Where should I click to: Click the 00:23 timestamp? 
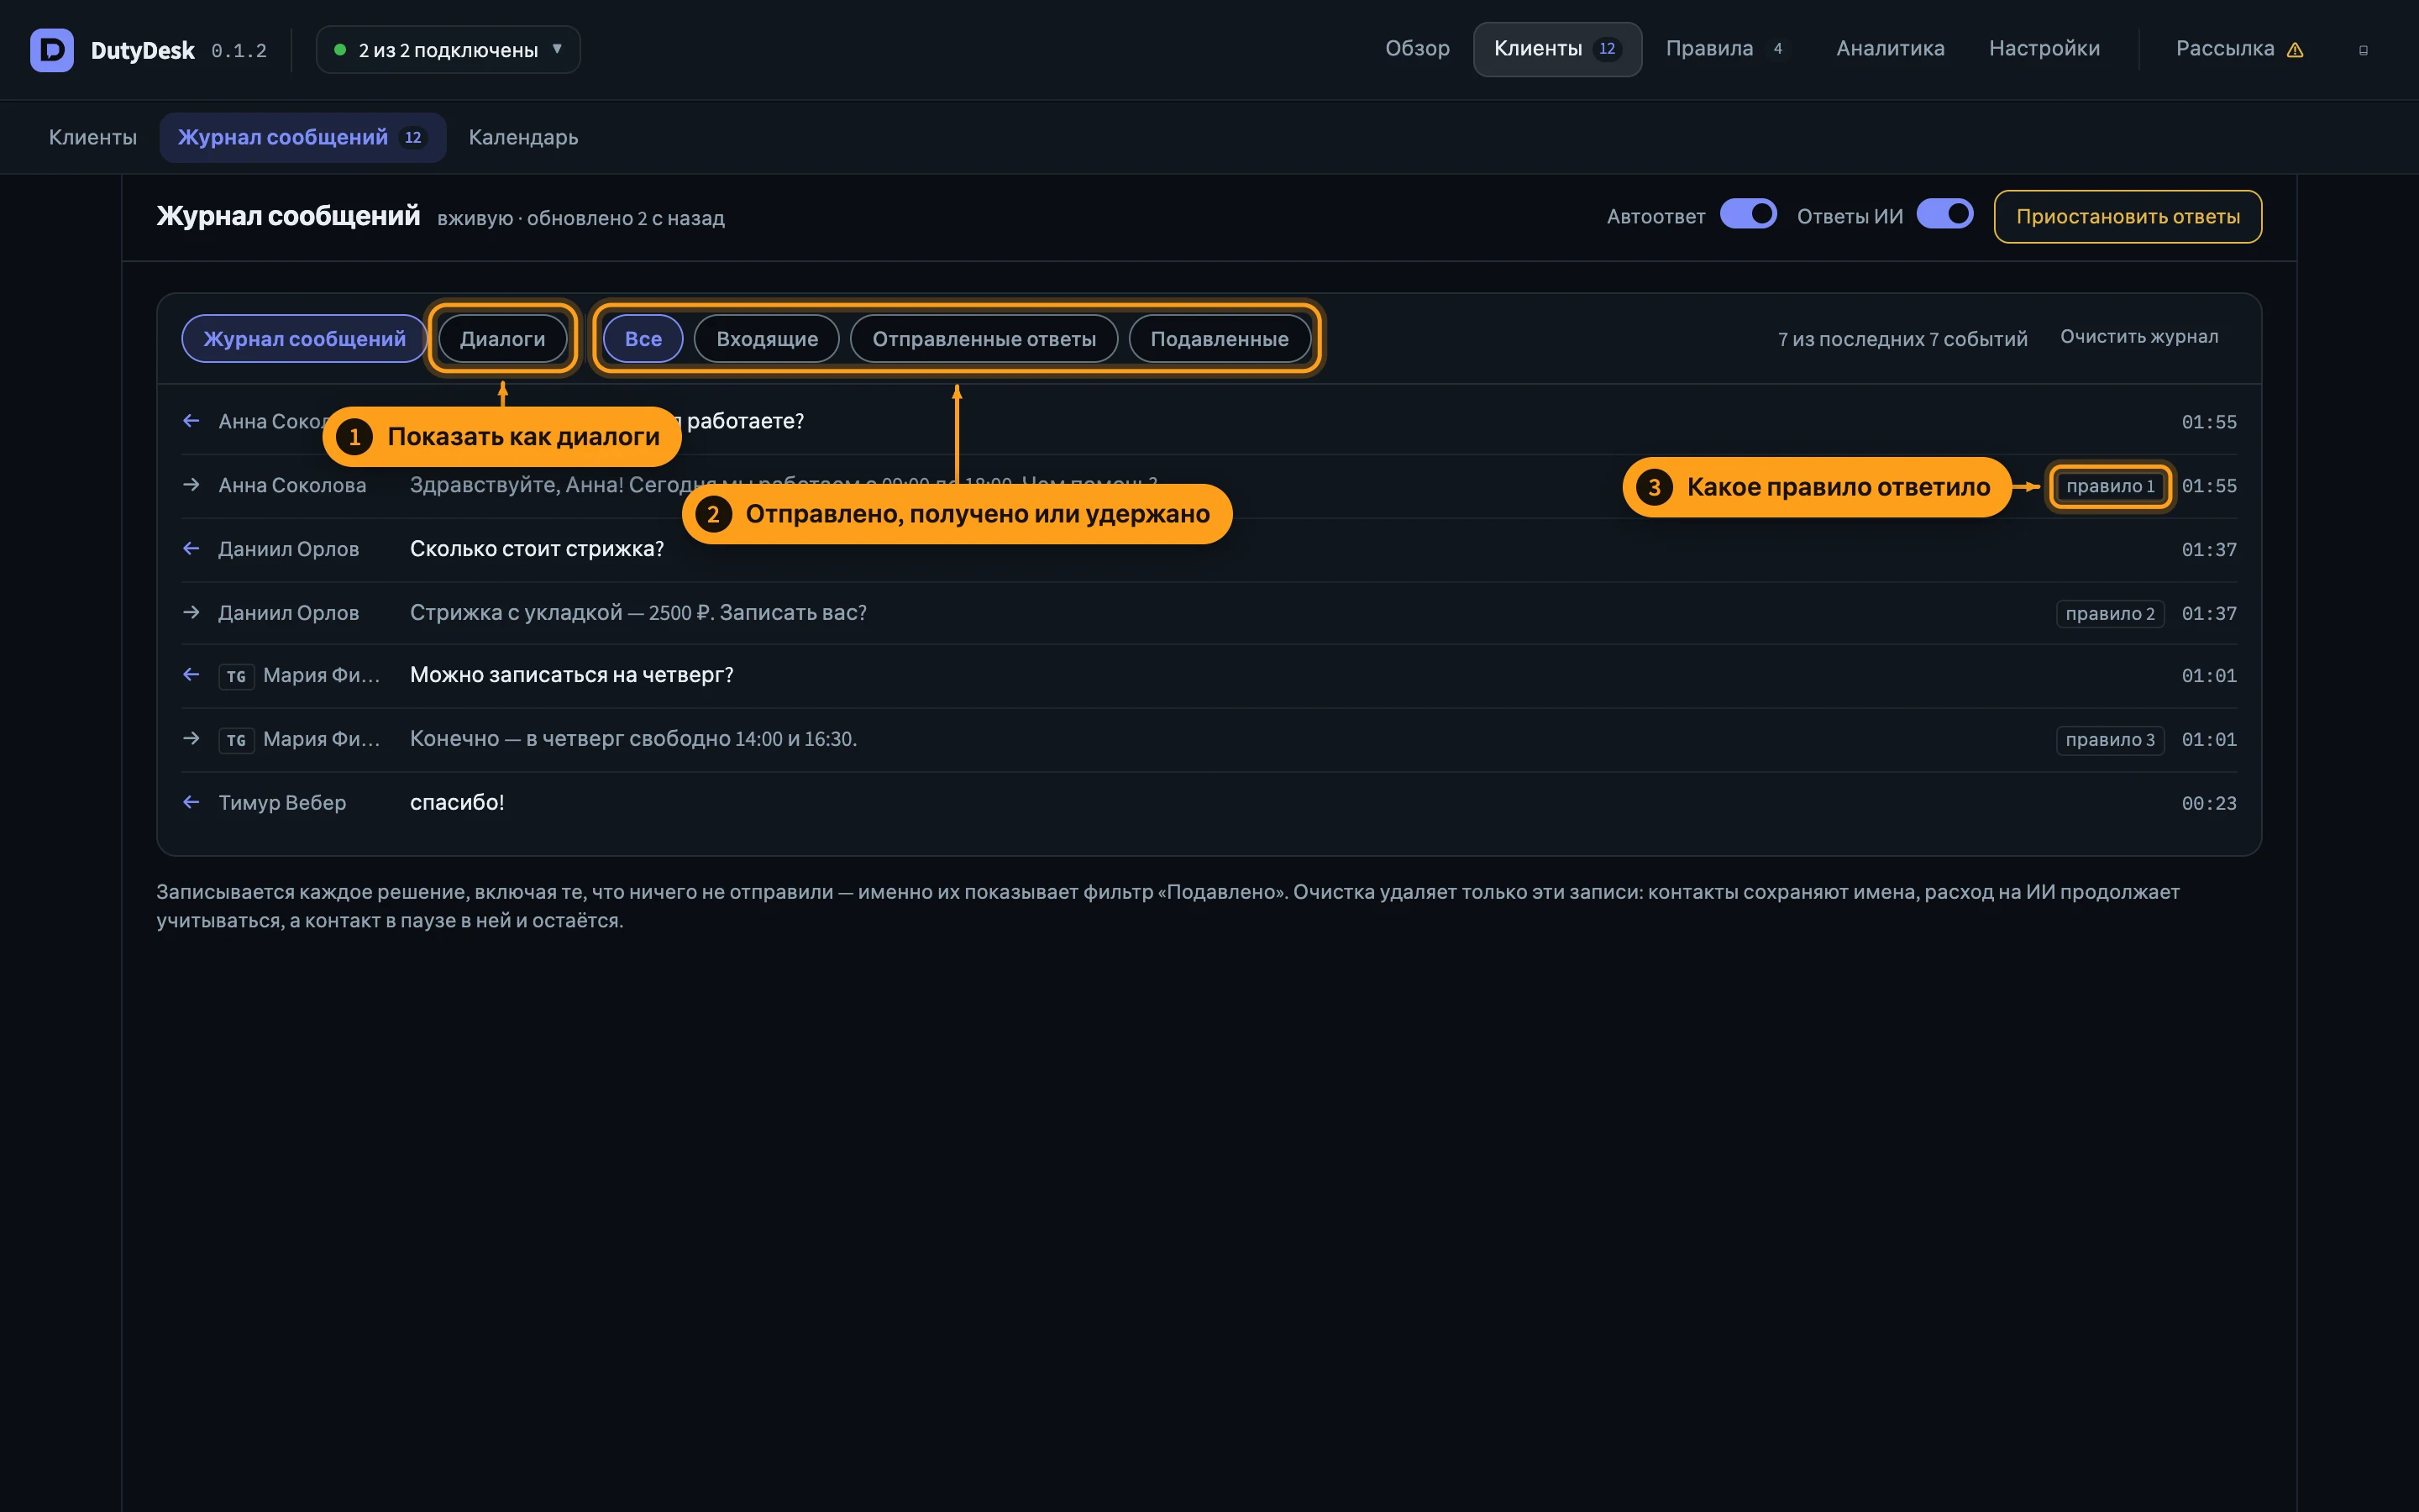point(2208,803)
